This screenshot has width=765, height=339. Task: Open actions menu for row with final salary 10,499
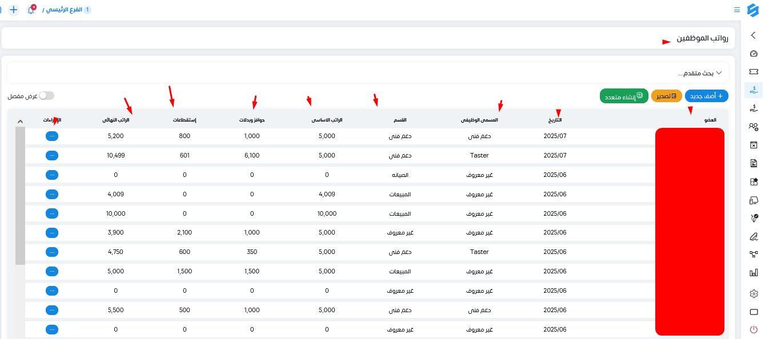[52, 155]
